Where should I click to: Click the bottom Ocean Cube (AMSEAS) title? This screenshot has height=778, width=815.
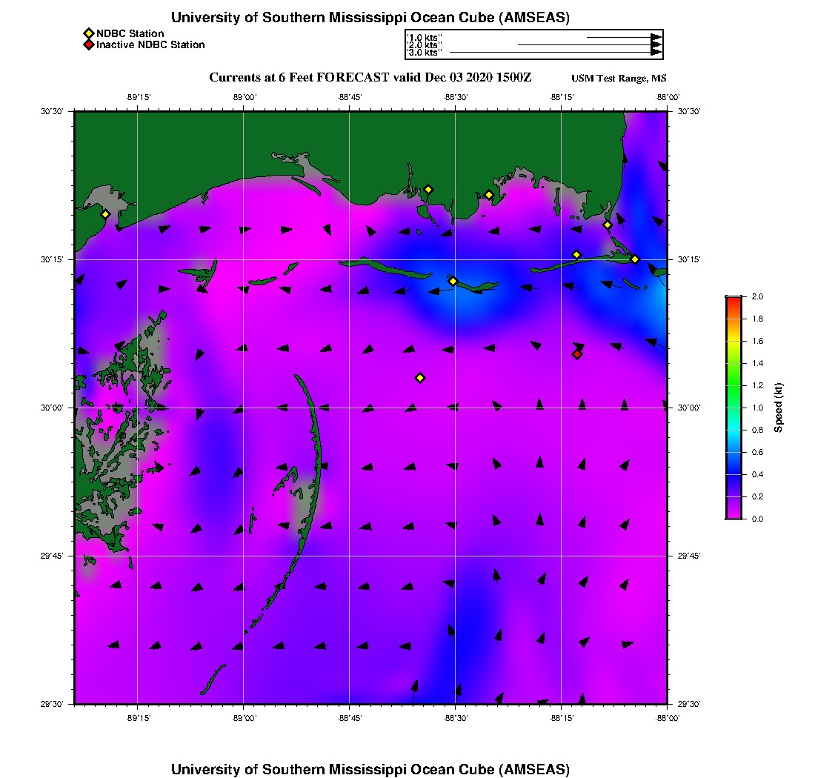(x=370, y=769)
